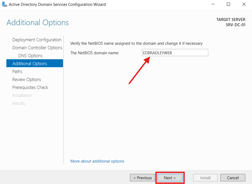The height and width of the screenshot is (184, 252).
Task: Click inside the NetBIOS domain name field
Action: [175, 52]
